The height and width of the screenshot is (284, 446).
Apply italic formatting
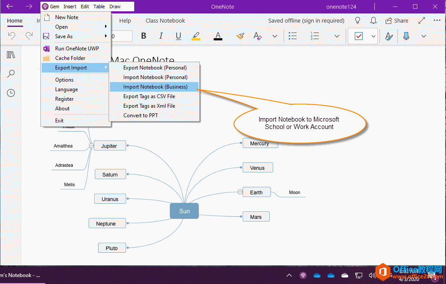click(161, 36)
